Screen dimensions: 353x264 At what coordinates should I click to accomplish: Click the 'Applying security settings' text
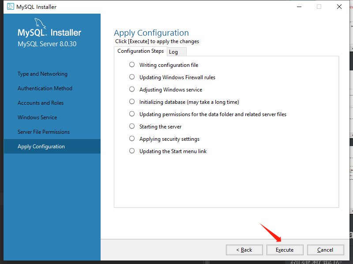169,139
